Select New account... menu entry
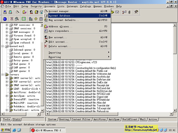The height and width of the screenshot is (133, 178). pos(77,37)
